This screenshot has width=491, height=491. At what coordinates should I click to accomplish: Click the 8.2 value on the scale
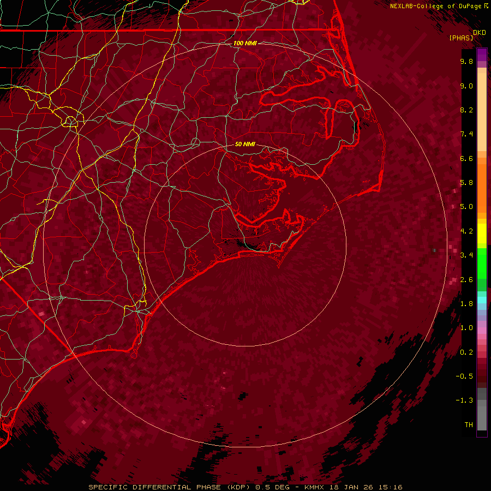pos(466,110)
